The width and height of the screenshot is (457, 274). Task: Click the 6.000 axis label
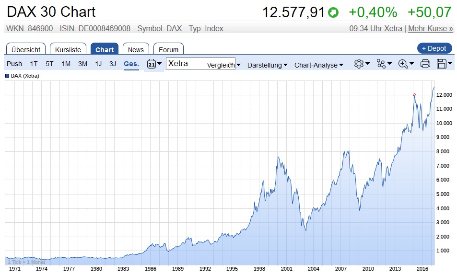point(443,180)
